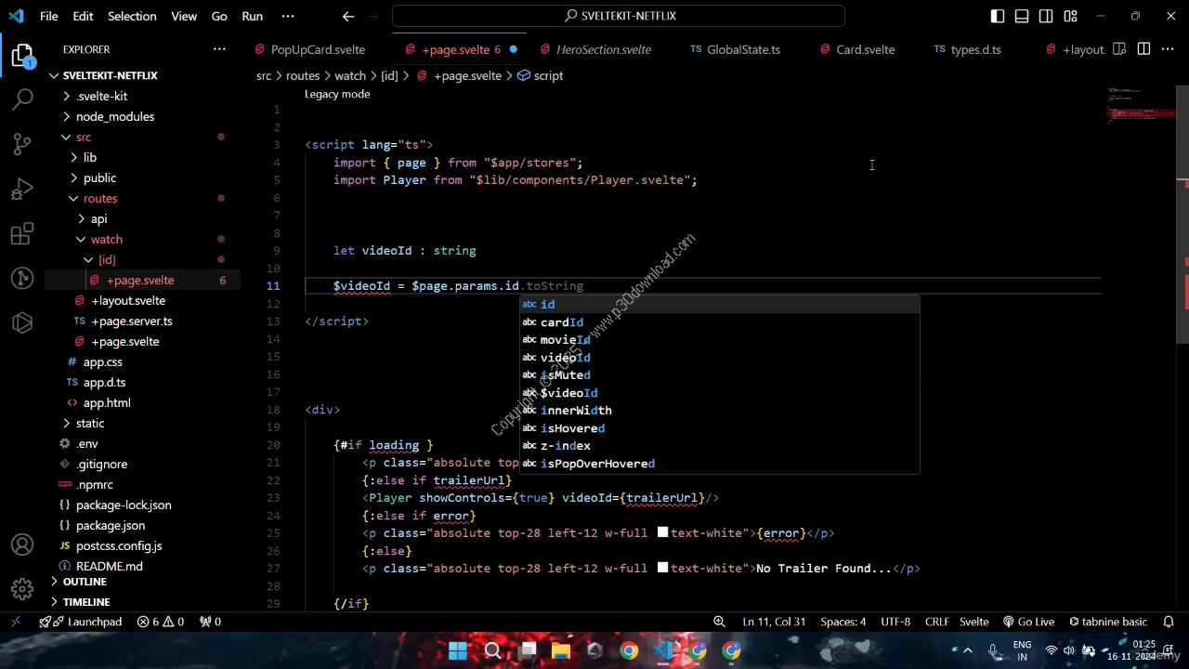
Task: Open the Selection menu
Action: click(x=132, y=16)
